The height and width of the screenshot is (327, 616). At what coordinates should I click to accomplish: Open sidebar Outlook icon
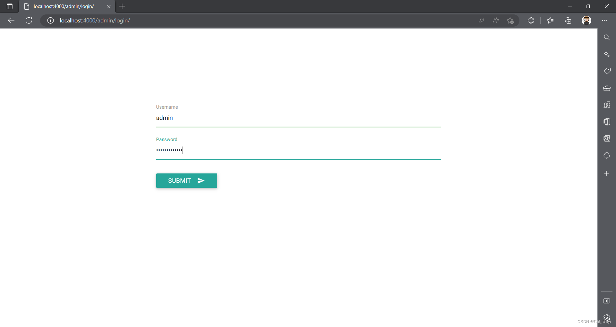(607, 138)
